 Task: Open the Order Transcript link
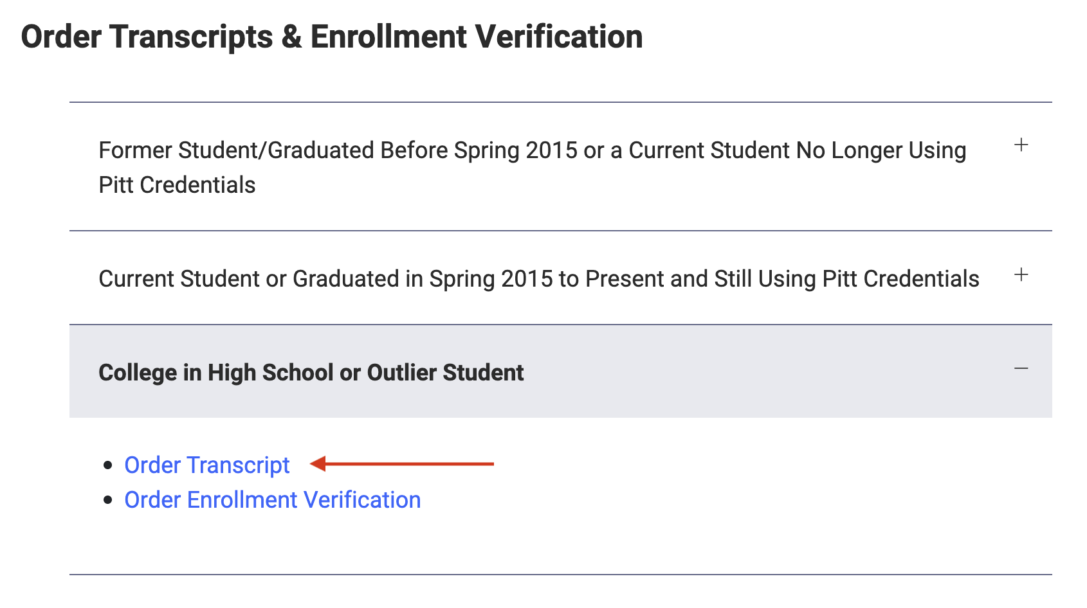(x=206, y=465)
